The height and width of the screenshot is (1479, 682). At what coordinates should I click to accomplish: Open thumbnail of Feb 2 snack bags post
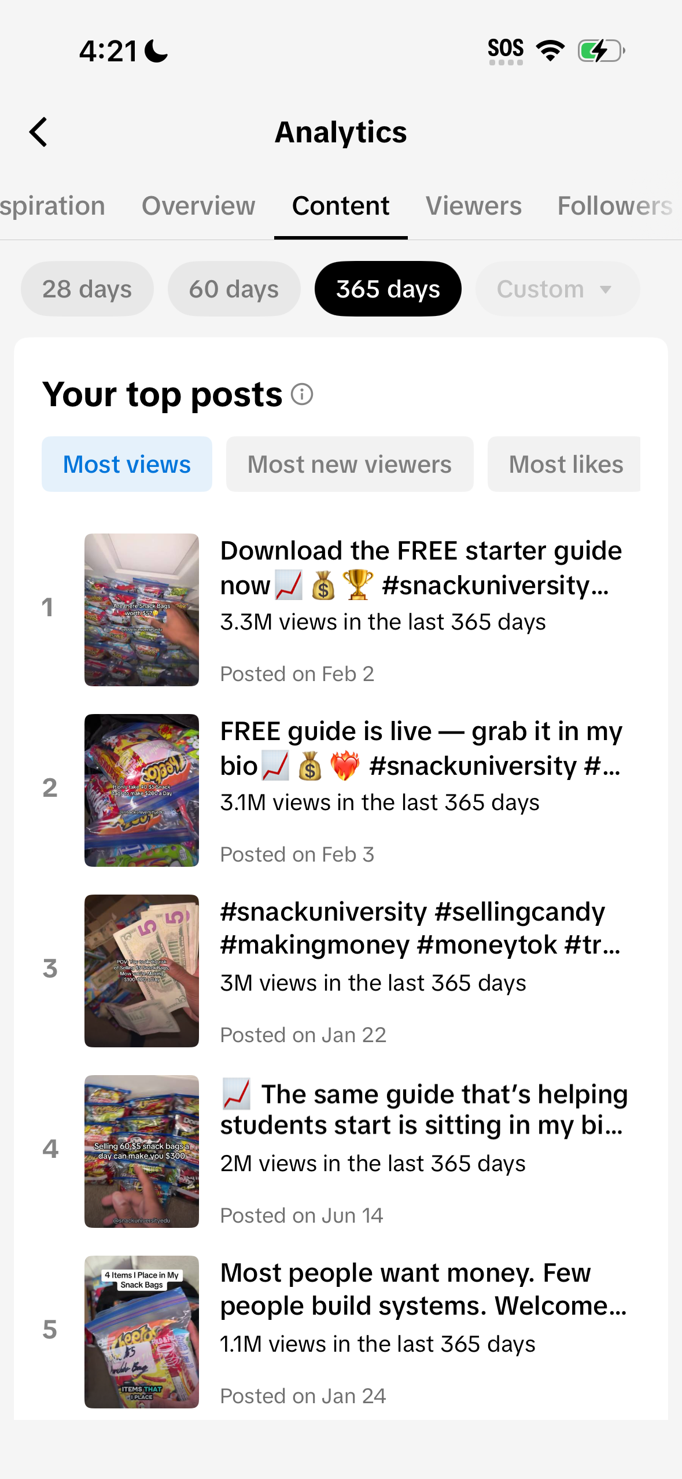[142, 610]
